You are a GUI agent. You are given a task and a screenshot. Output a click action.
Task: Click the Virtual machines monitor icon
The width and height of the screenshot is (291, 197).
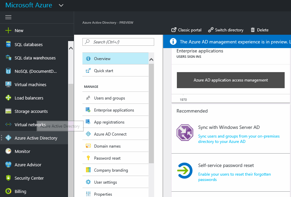click(8, 84)
